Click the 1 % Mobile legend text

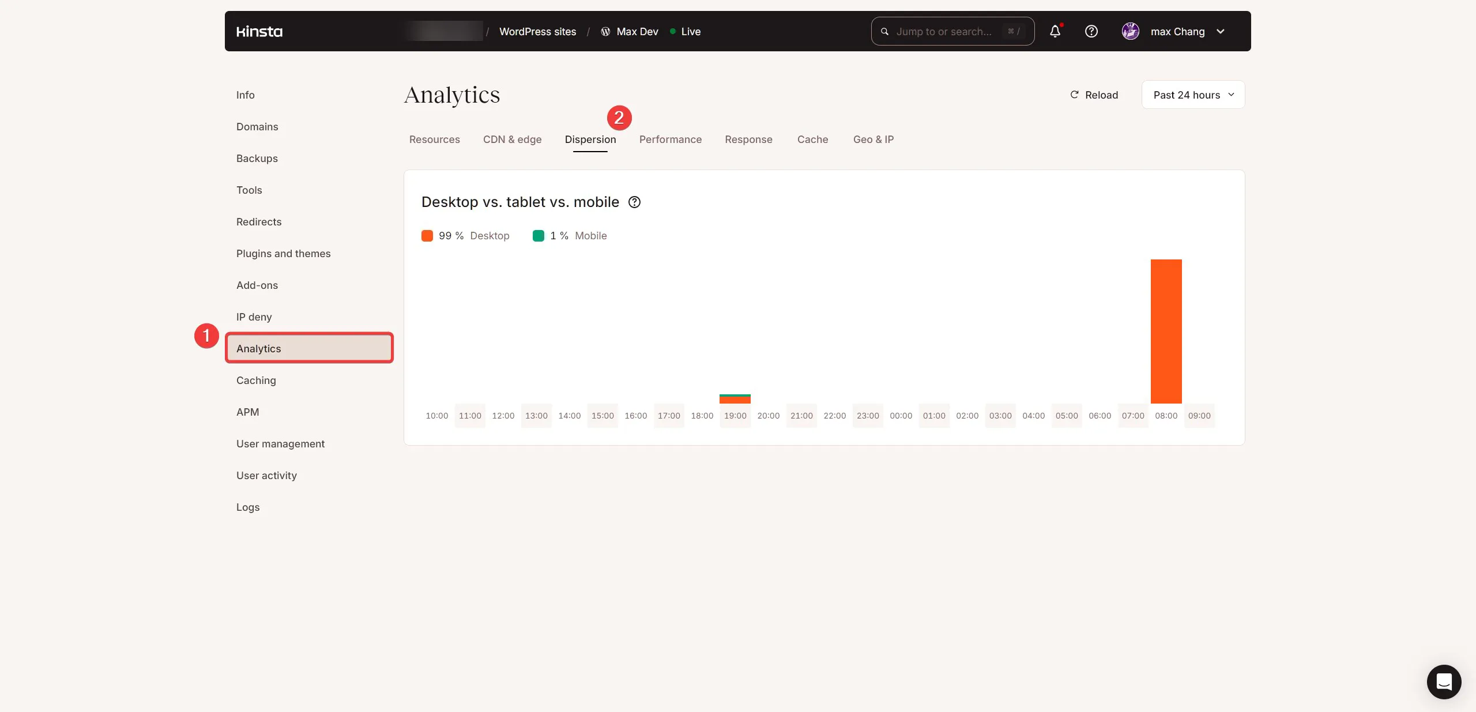tap(578, 236)
